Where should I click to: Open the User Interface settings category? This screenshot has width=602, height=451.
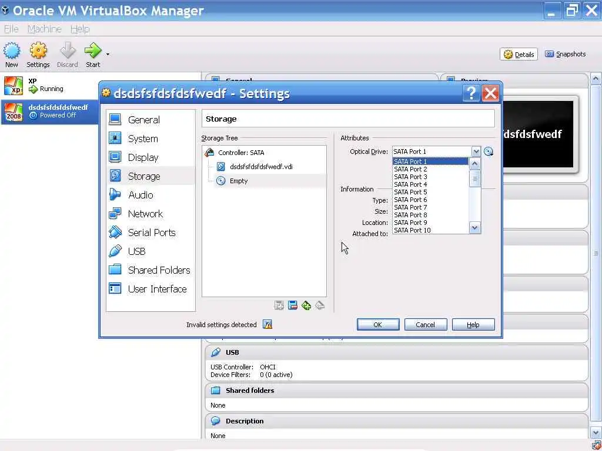150,289
